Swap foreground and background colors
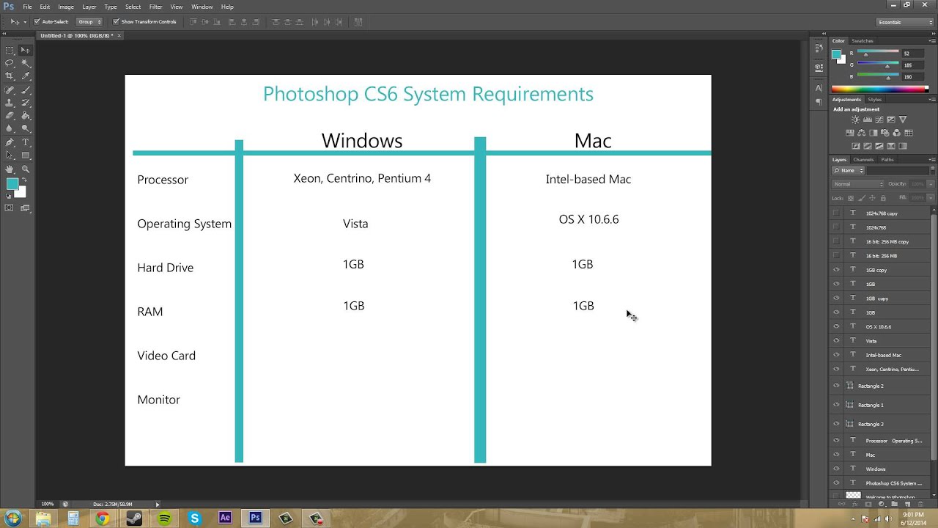 coord(23,181)
